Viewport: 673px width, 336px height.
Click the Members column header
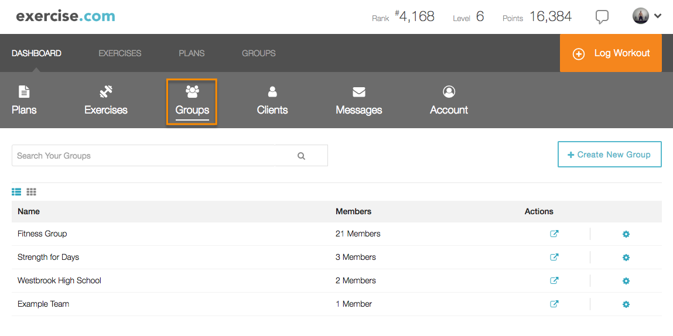pos(353,211)
